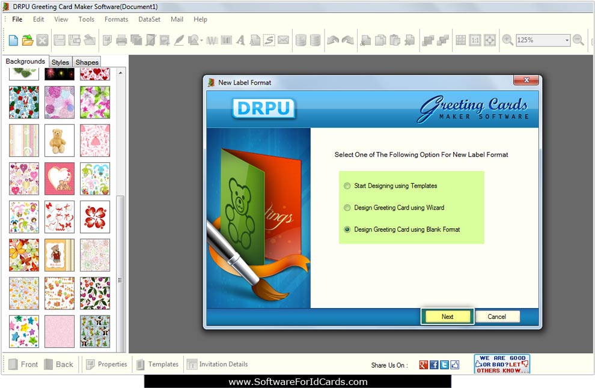Choose the plain pink background thumbnail

(x=59, y=332)
